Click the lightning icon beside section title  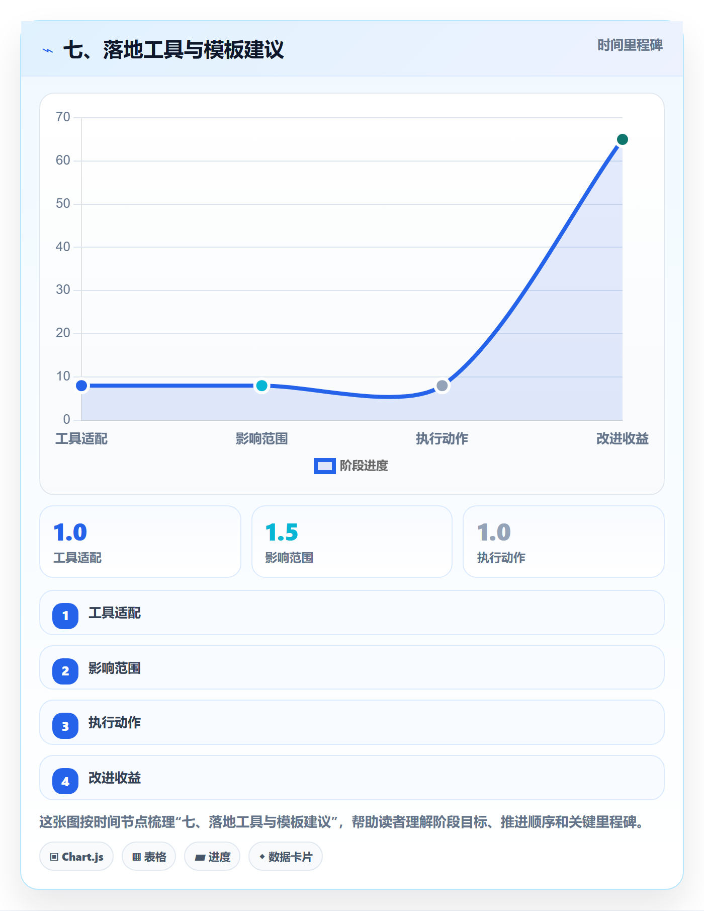pos(48,50)
